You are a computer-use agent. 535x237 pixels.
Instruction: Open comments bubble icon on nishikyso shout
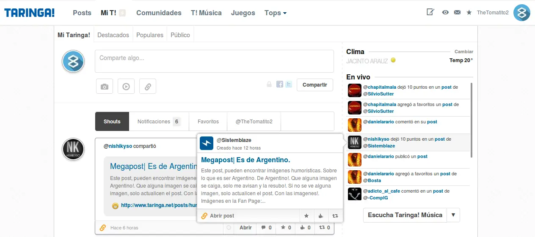266,228
